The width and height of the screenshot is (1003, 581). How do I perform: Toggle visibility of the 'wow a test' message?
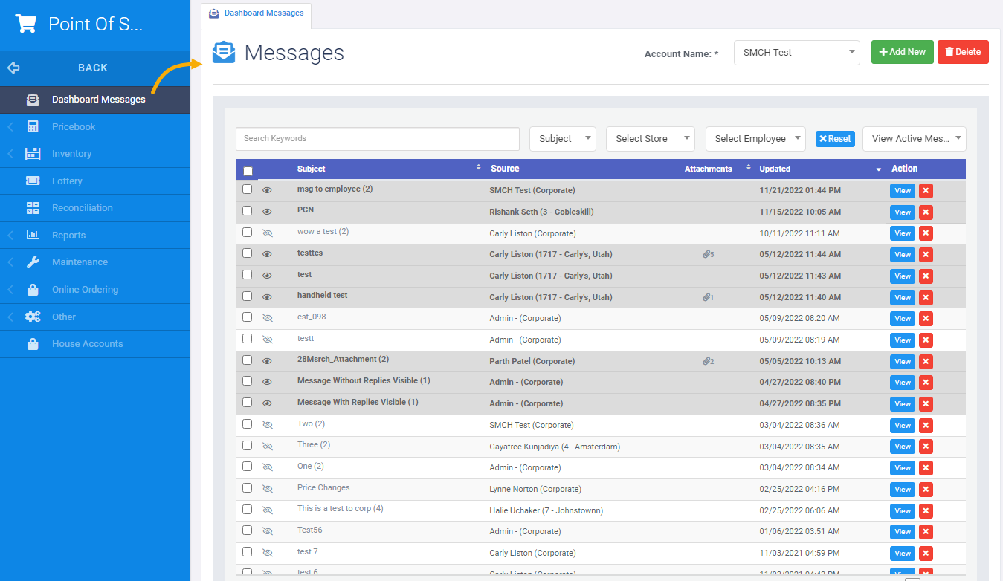tap(267, 232)
